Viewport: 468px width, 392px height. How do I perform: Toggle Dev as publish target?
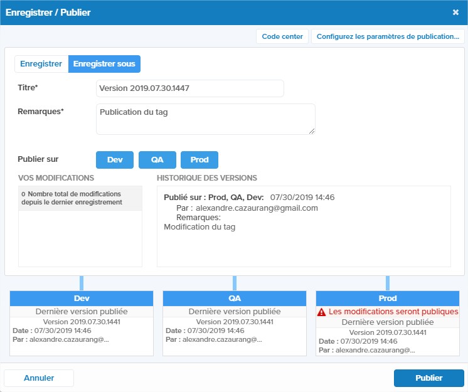pyautogui.click(x=115, y=160)
